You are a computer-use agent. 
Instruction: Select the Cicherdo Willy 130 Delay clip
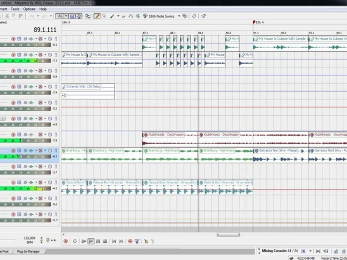[88, 91]
